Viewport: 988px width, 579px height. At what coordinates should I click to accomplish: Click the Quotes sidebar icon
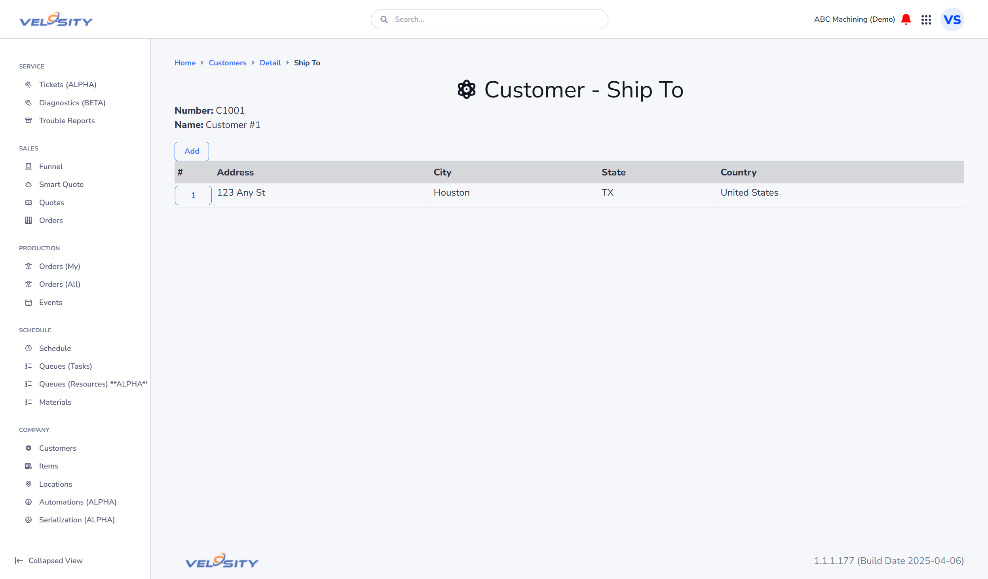28,202
